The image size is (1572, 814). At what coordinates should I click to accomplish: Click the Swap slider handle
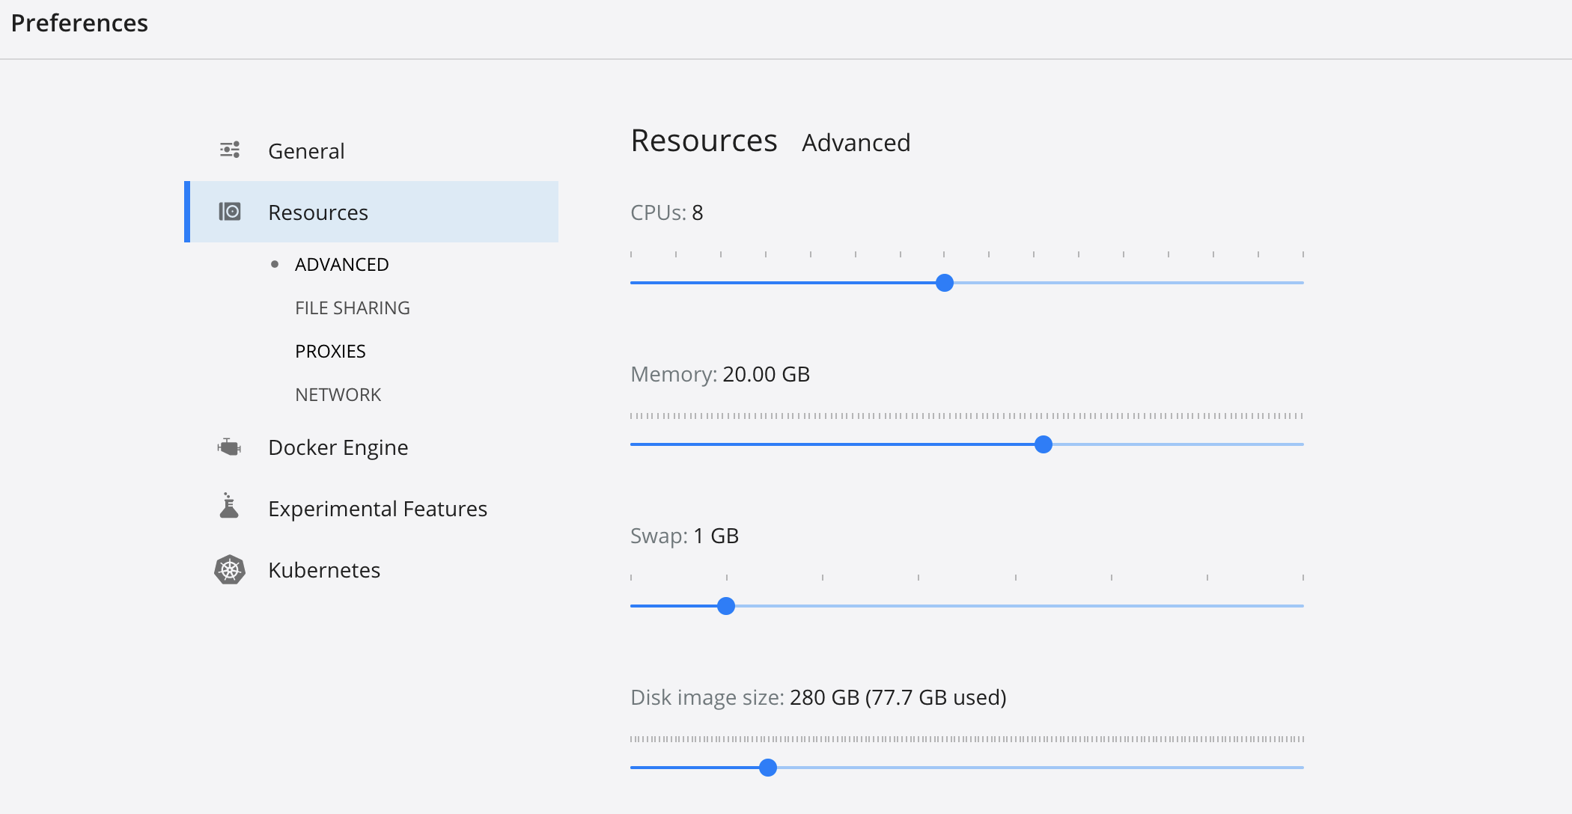coord(725,607)
